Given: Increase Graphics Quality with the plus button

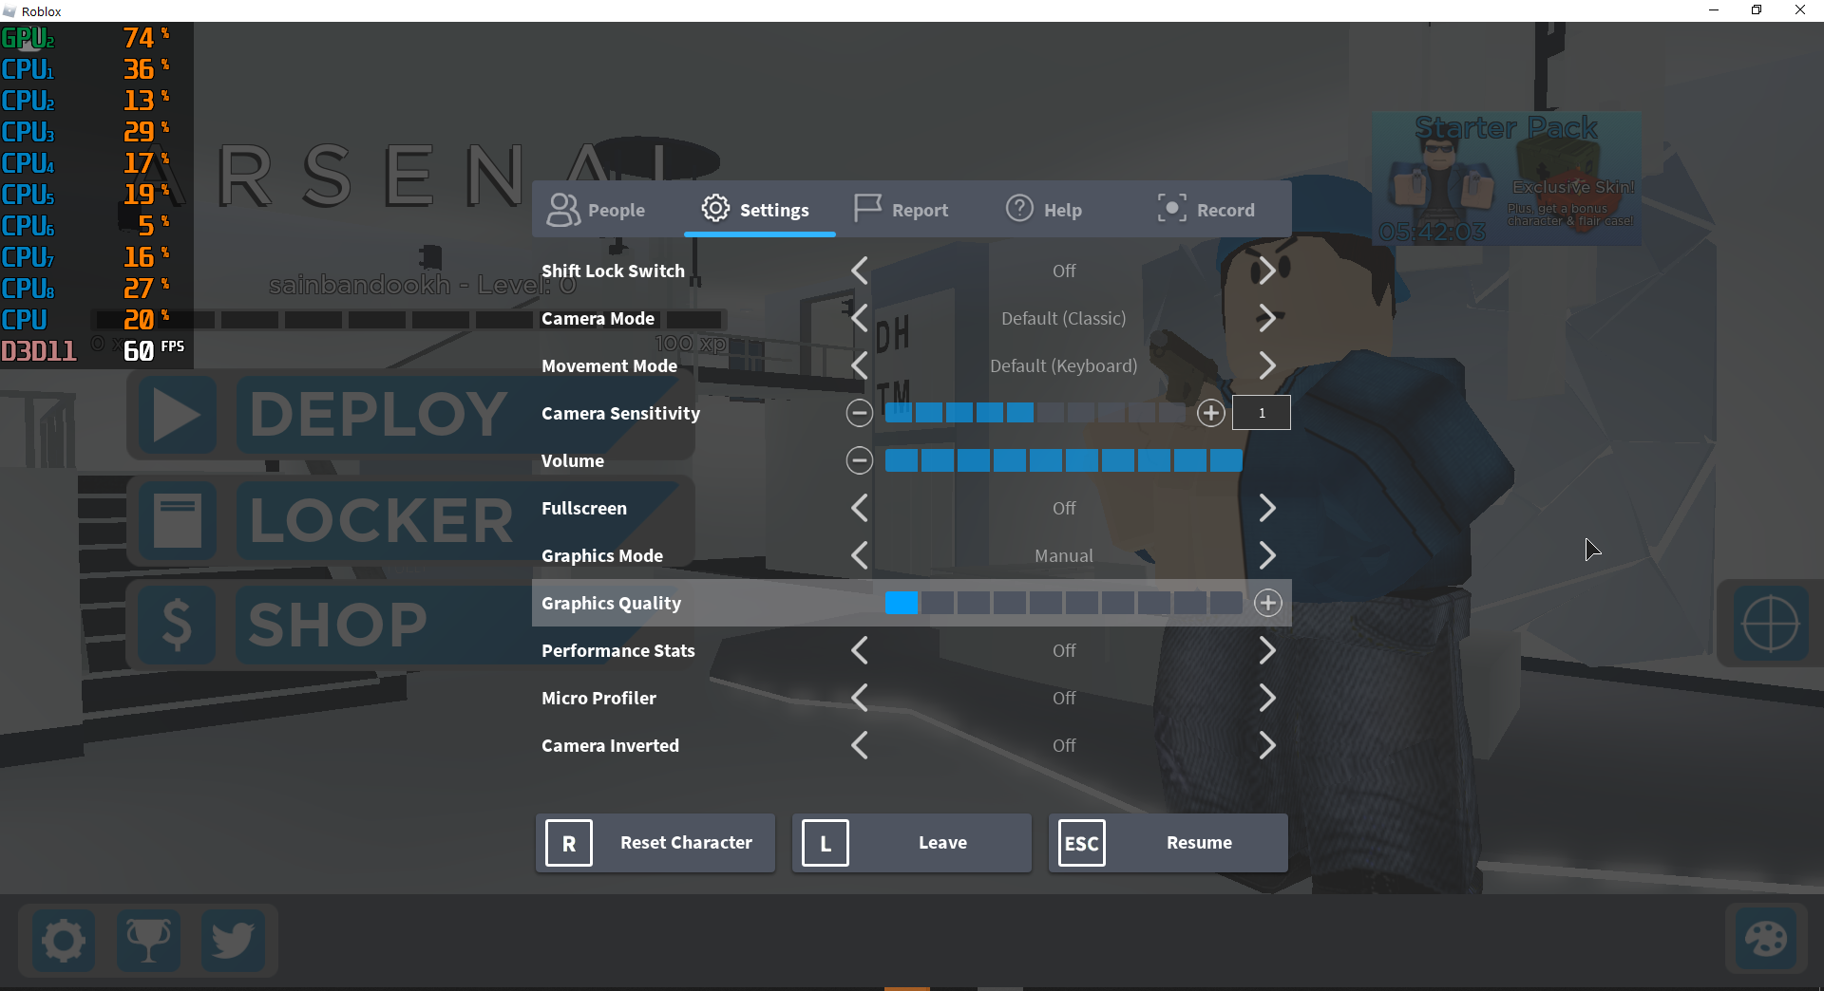Looking at the screenshot, I should pyautogui.click(x=1268, y=603).
